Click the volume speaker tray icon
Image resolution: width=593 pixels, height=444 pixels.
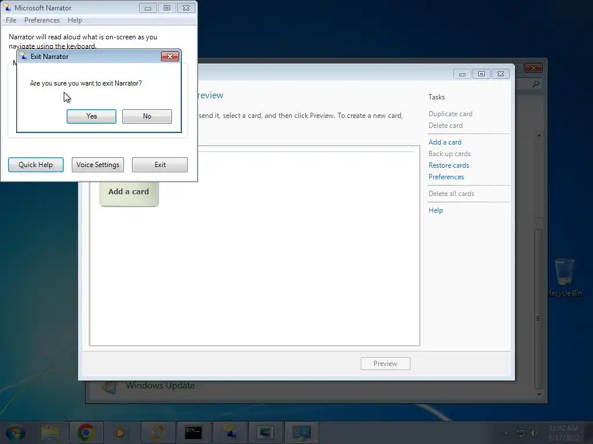click(535, 433)
